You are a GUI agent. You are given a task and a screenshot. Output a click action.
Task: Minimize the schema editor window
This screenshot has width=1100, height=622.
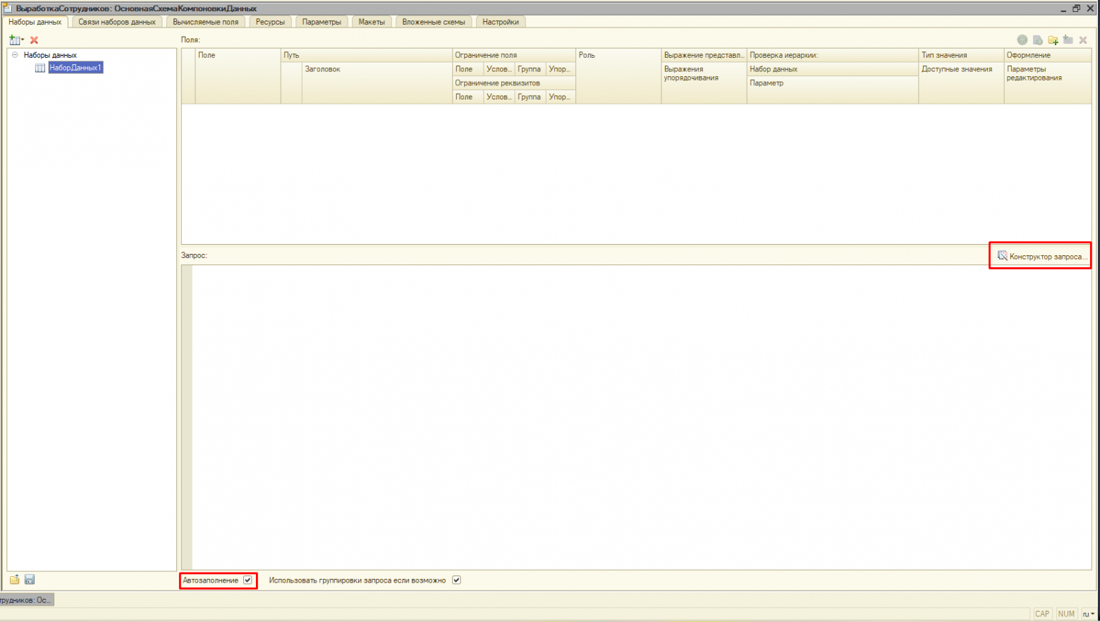click(1063, 8)
